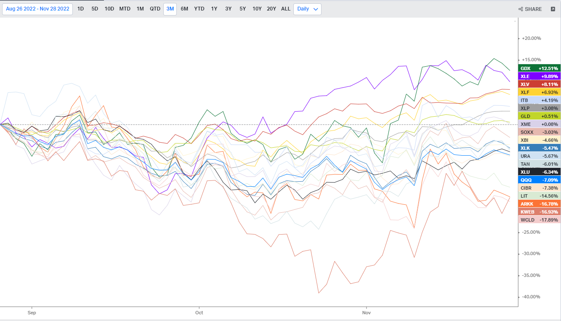Select the 10D time range
The height and width of the screenshot is (321, 561).
point(109,9)
